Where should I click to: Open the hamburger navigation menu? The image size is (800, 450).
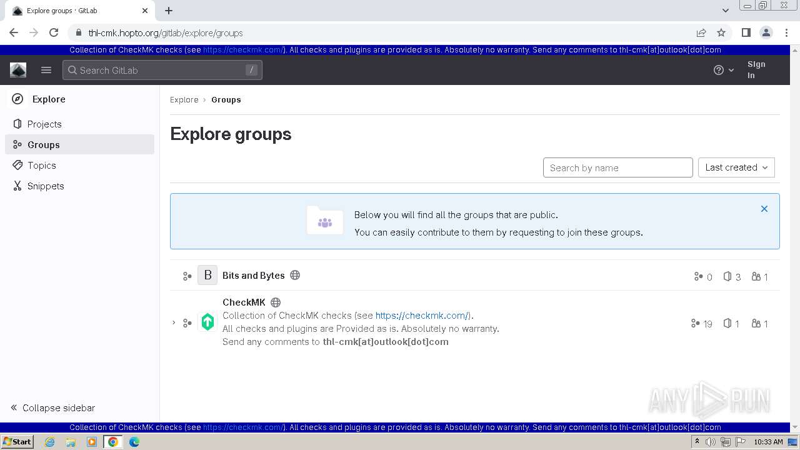tap(46, 70)
